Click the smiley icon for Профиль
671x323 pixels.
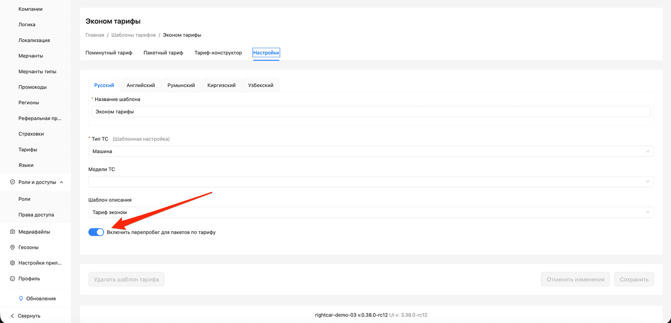(12, 278)
